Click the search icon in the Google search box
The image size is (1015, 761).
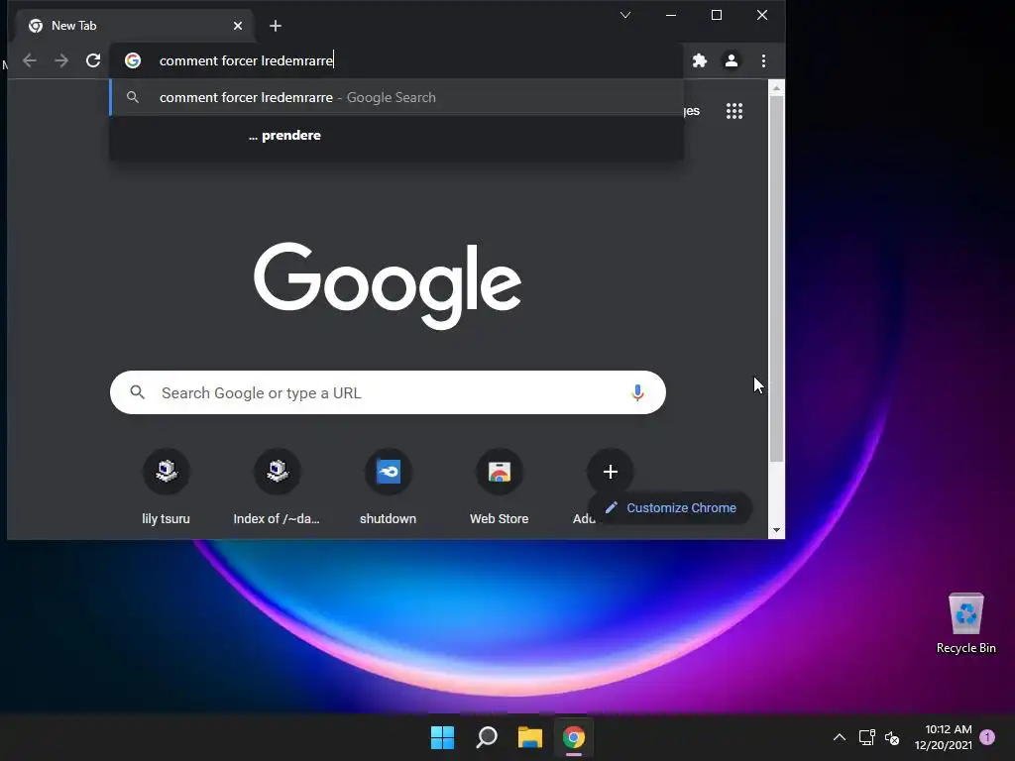[137, 392]
